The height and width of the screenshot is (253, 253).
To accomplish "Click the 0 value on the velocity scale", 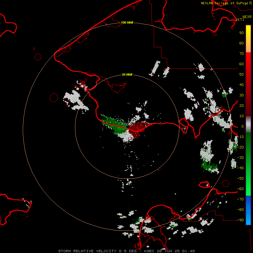I will point(243,126).
